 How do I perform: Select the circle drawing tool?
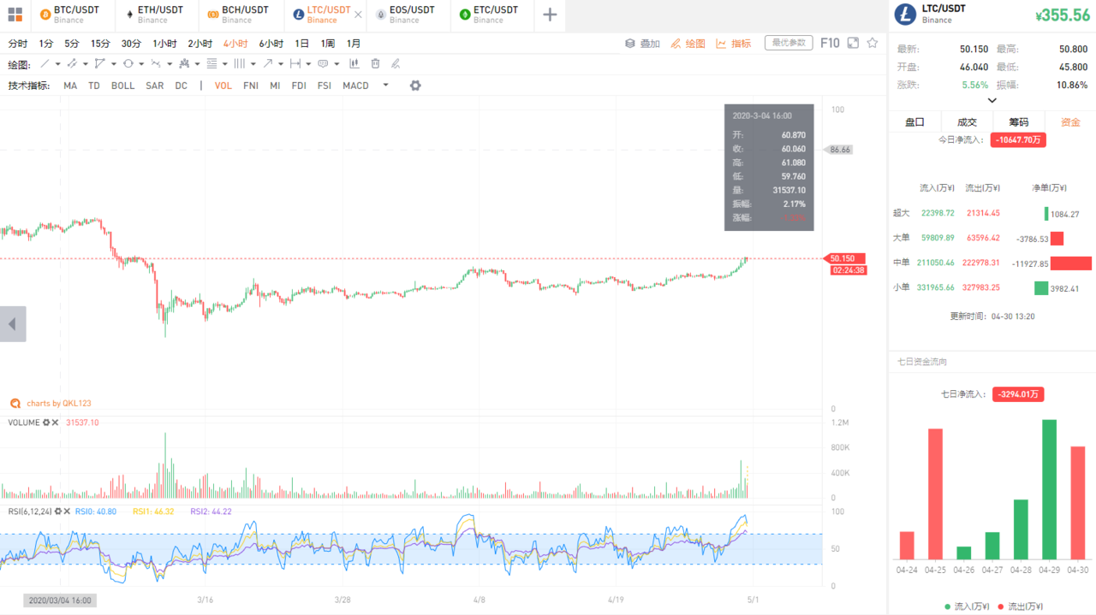point(128,64)
